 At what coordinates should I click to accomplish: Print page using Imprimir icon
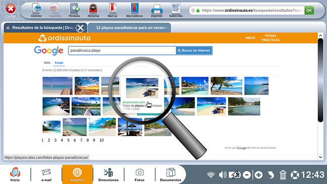pyautogui.click(x=156, y=10)
